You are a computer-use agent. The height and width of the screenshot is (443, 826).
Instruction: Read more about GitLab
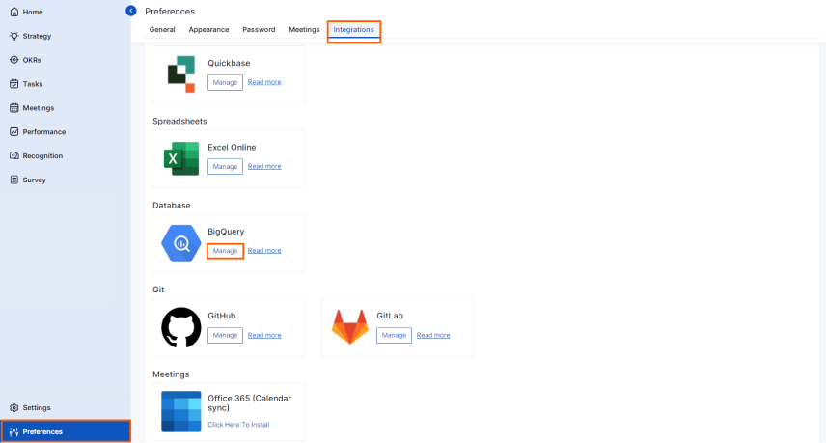coord(433,335)
